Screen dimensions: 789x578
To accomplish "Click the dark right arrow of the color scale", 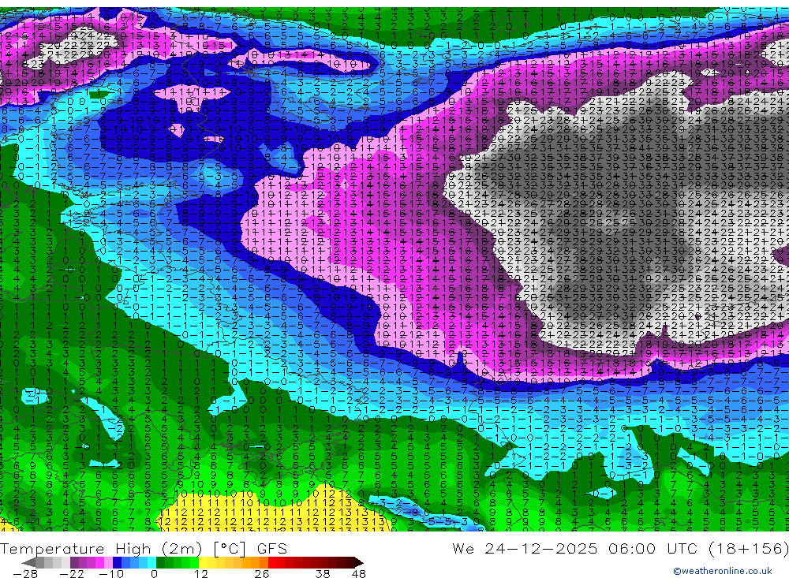I will 359,563.
